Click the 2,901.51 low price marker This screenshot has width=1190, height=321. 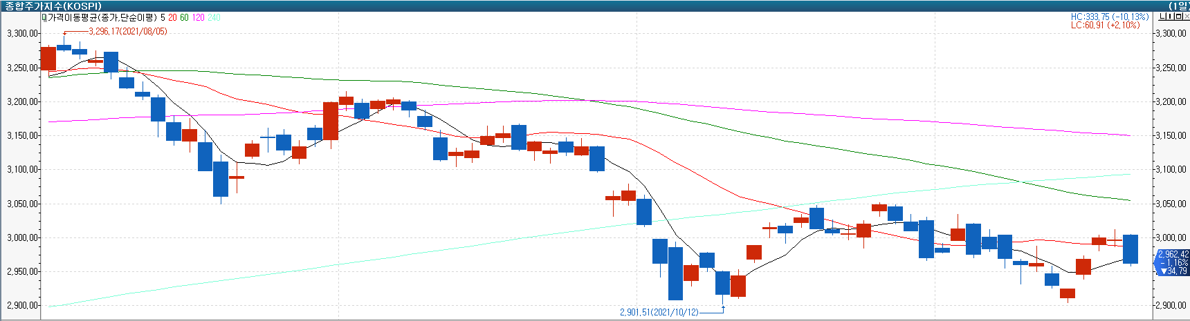click(659, 313)
